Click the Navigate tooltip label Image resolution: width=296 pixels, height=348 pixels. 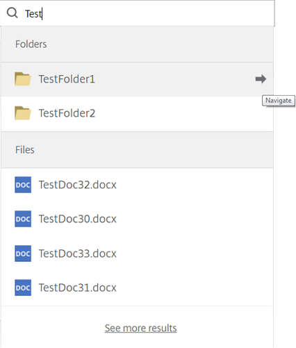279,101
